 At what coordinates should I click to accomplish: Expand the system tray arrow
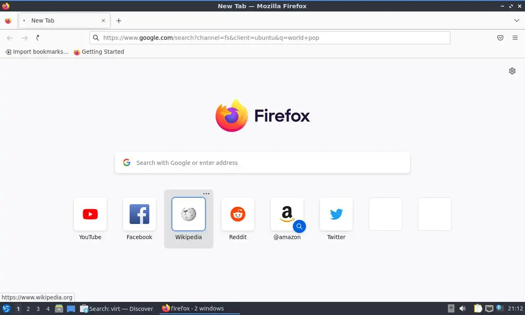point(451,308)
